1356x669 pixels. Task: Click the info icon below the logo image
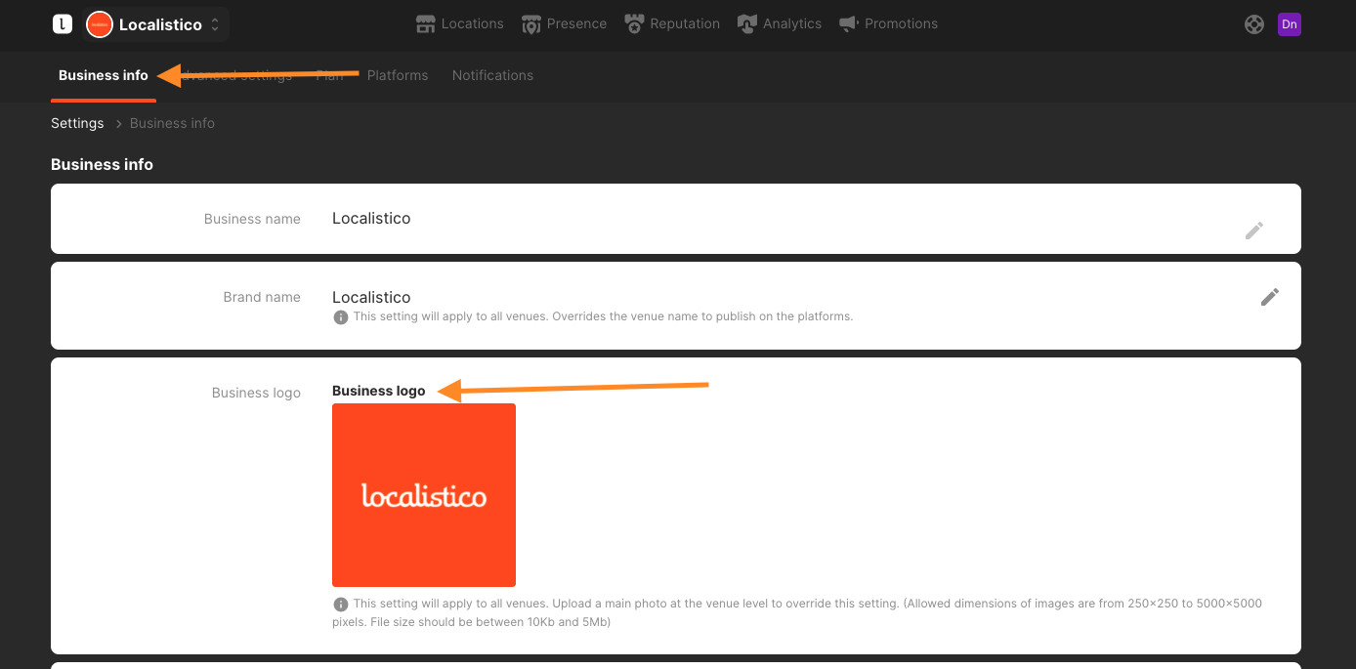click(341, 605)
